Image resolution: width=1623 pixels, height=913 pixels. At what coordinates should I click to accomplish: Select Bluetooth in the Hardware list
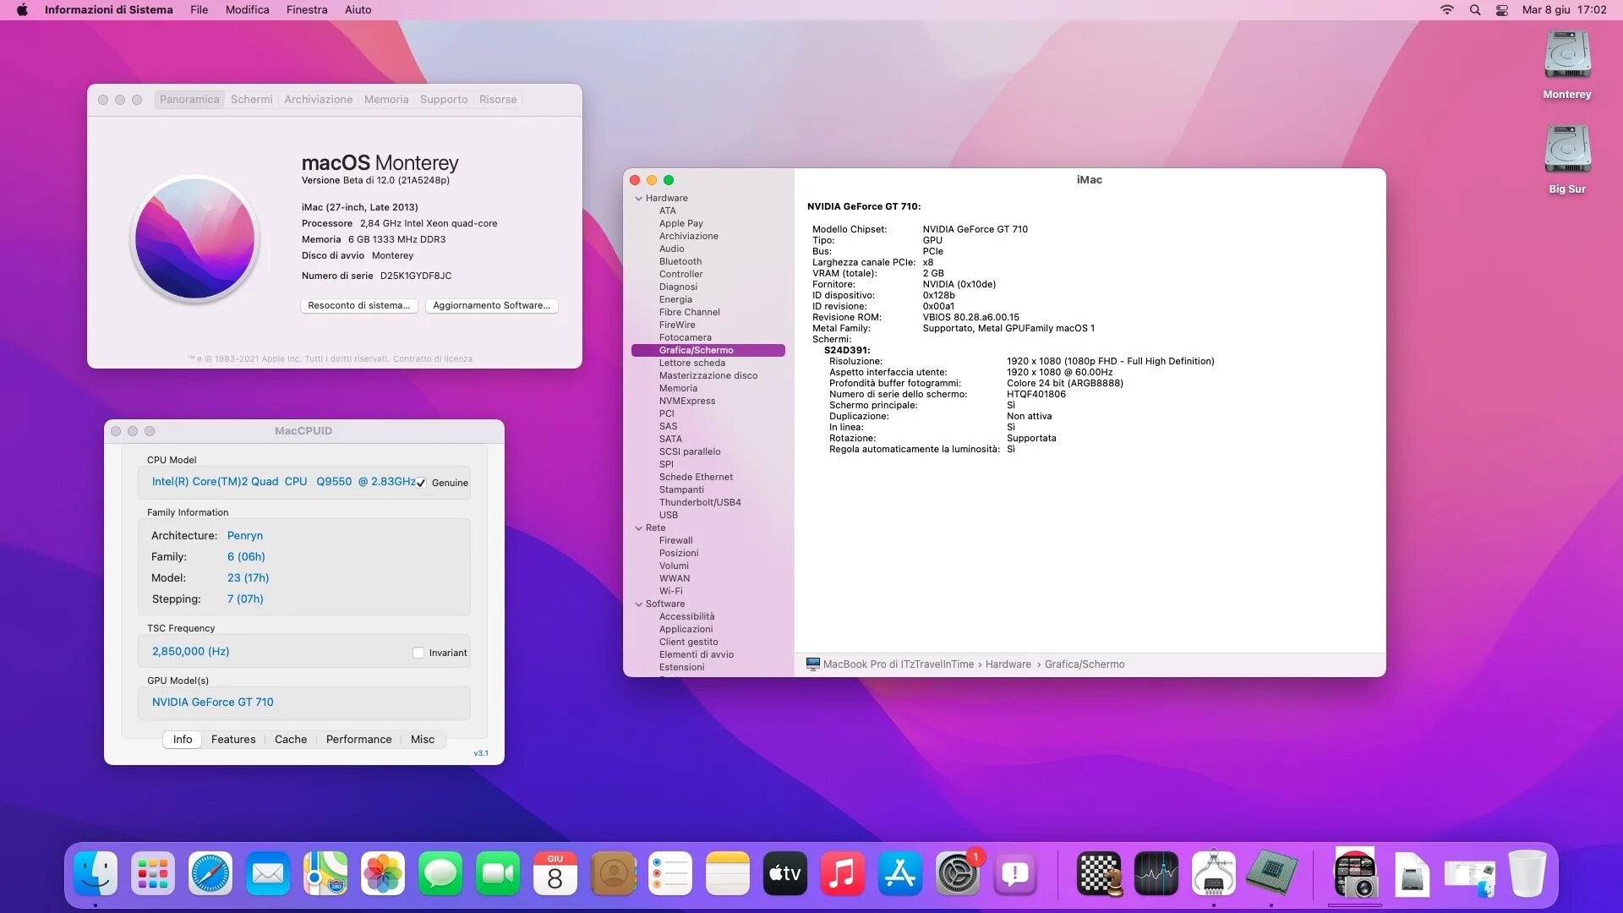[680, 261]
